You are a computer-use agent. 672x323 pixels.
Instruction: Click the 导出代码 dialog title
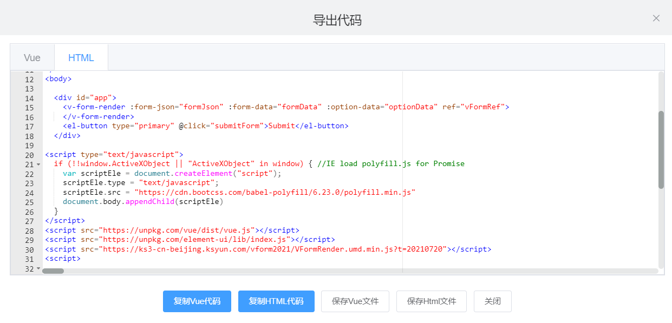pos(337,21)
